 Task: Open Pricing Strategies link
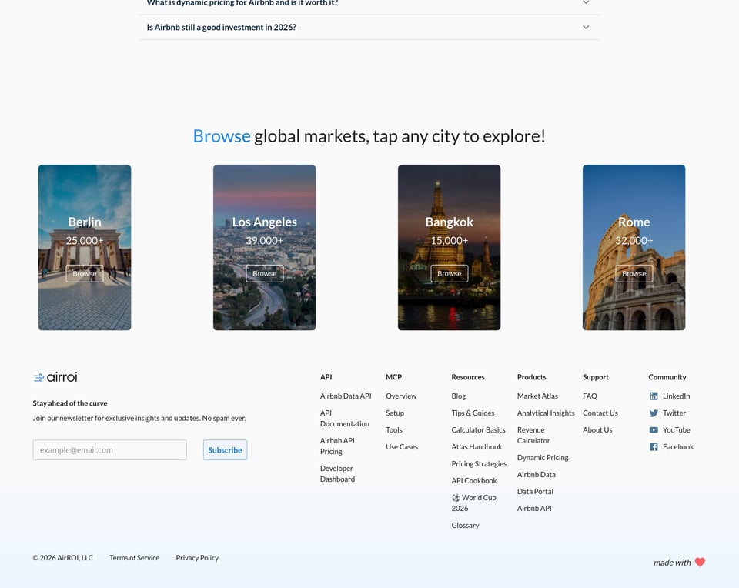tap(479, 464)
